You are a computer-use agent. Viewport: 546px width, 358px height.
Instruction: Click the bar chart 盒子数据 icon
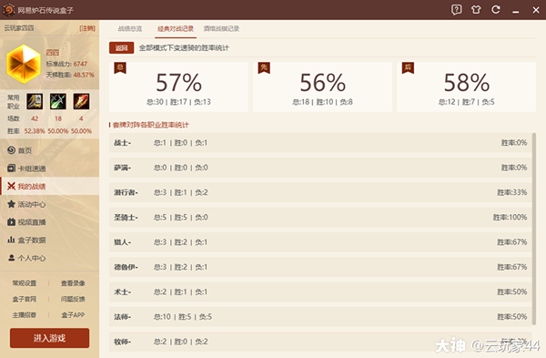point(11,240)
